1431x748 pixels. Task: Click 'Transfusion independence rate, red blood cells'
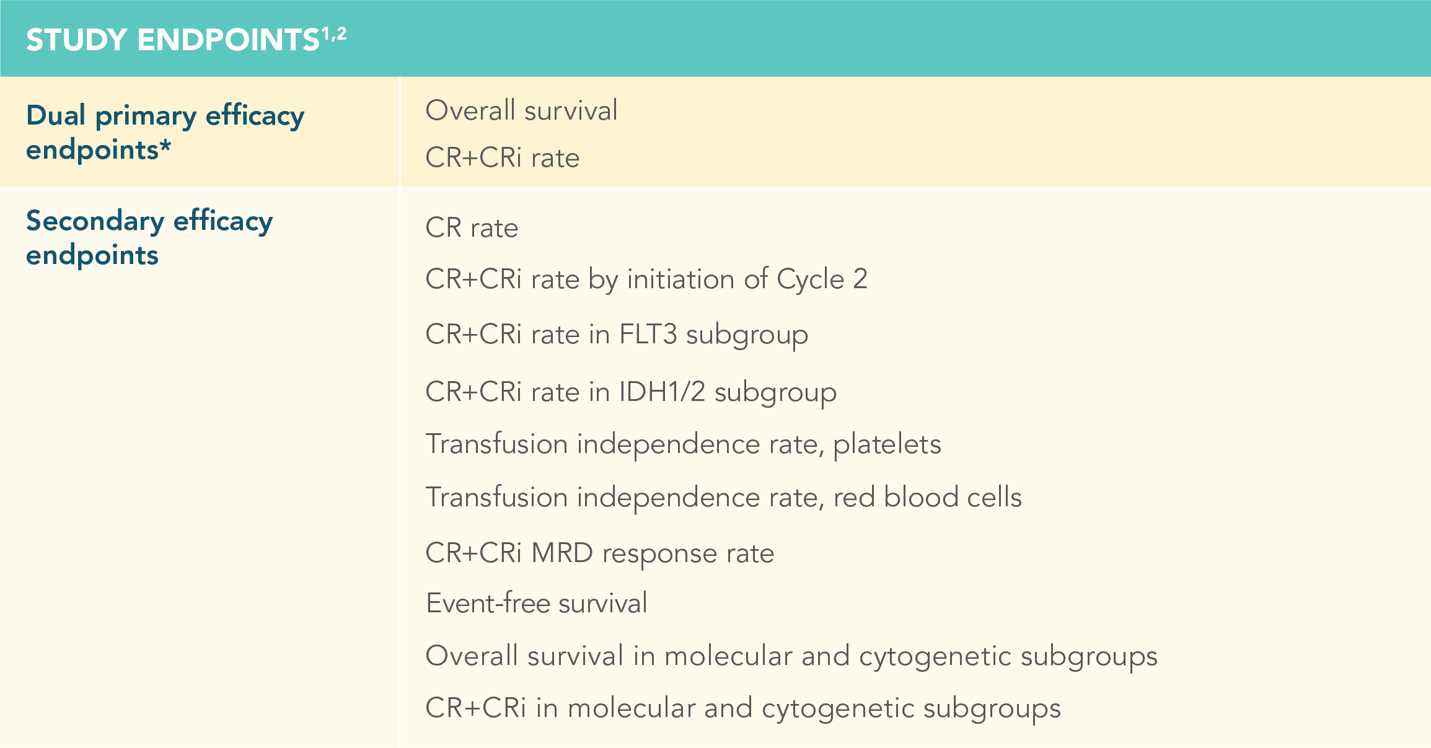(x=723, y=498)
